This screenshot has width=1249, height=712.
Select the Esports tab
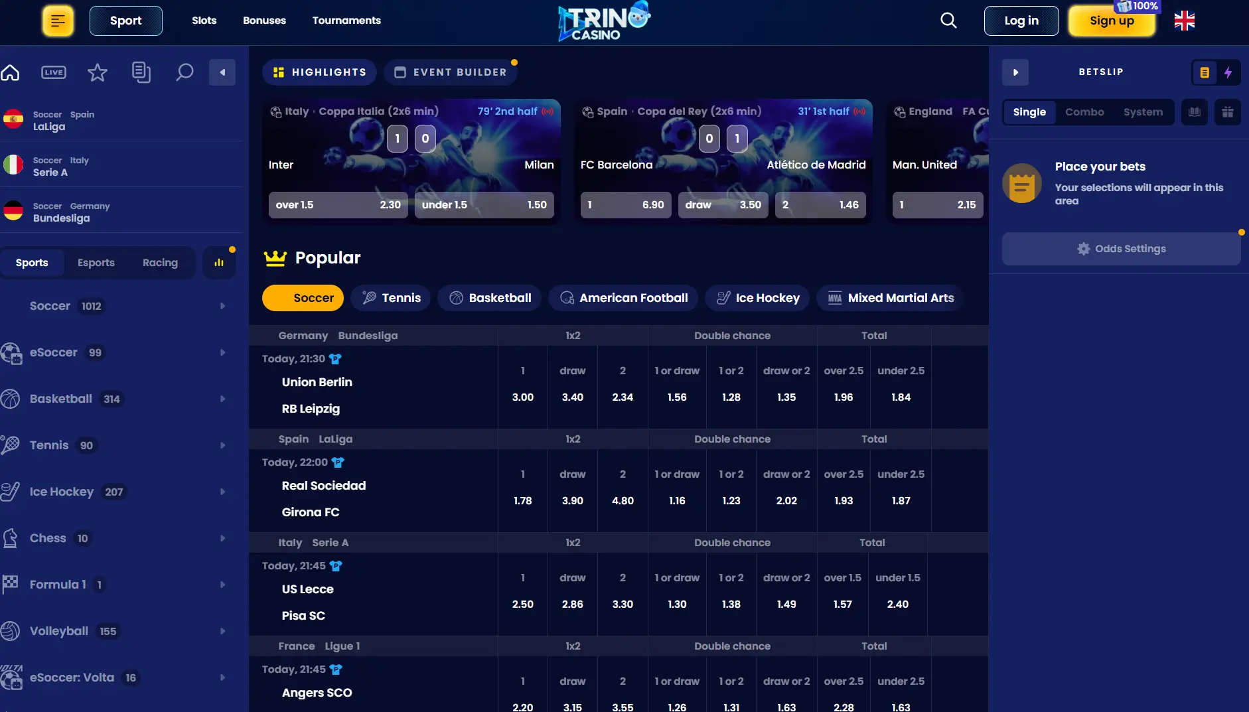96,263
